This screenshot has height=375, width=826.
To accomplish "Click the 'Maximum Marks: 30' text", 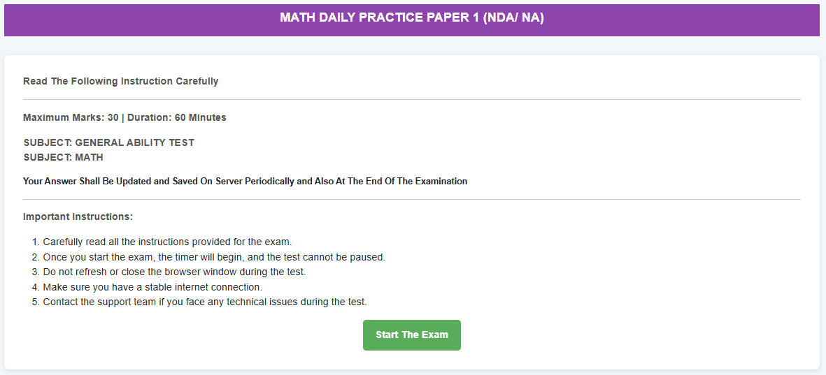I will click(x=71, y=117).
